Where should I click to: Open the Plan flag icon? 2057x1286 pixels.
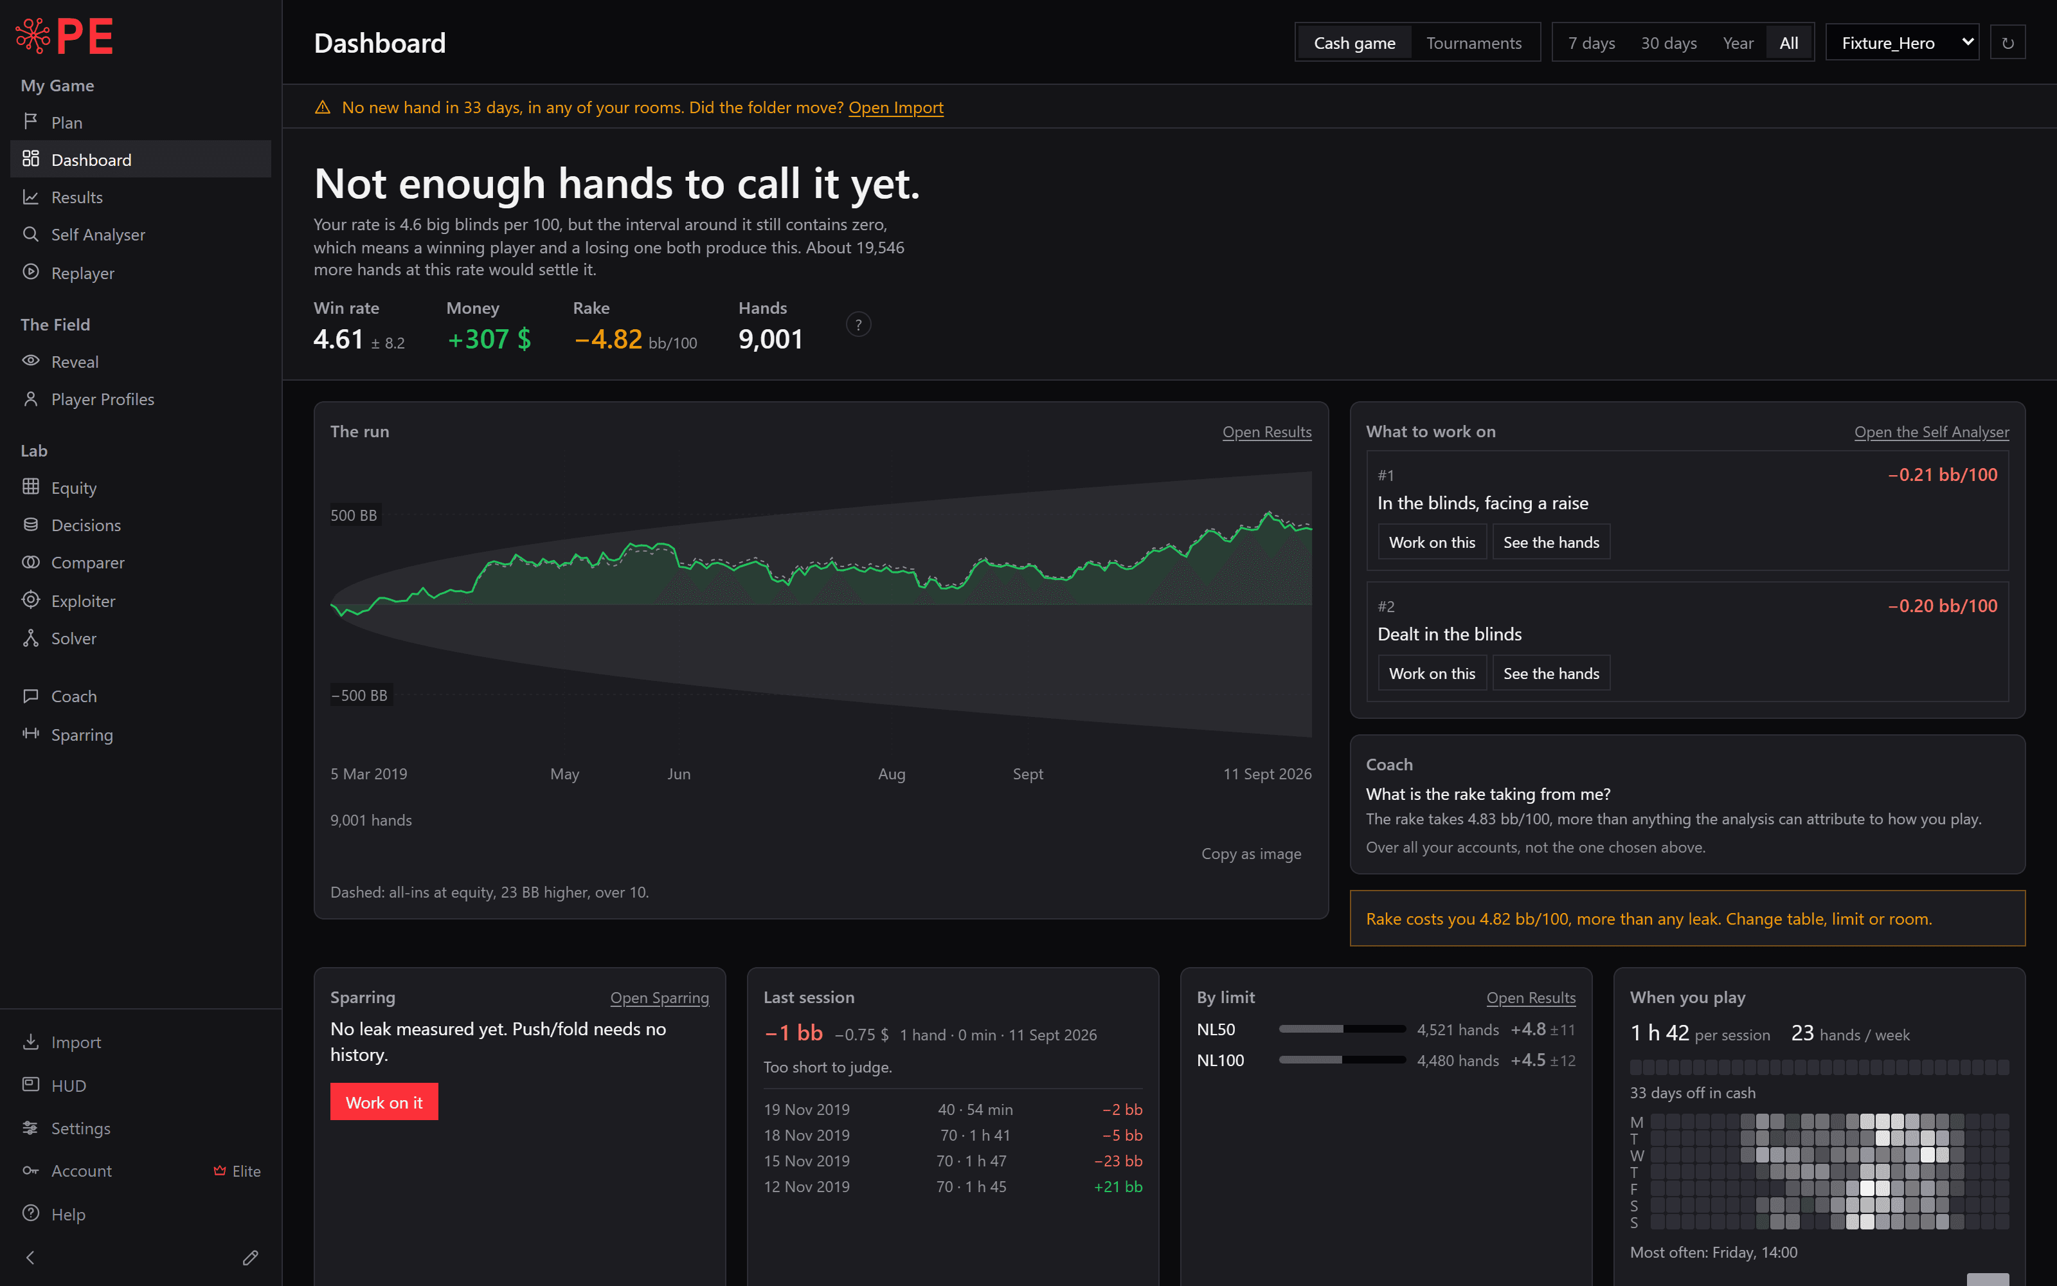point(31,122)
